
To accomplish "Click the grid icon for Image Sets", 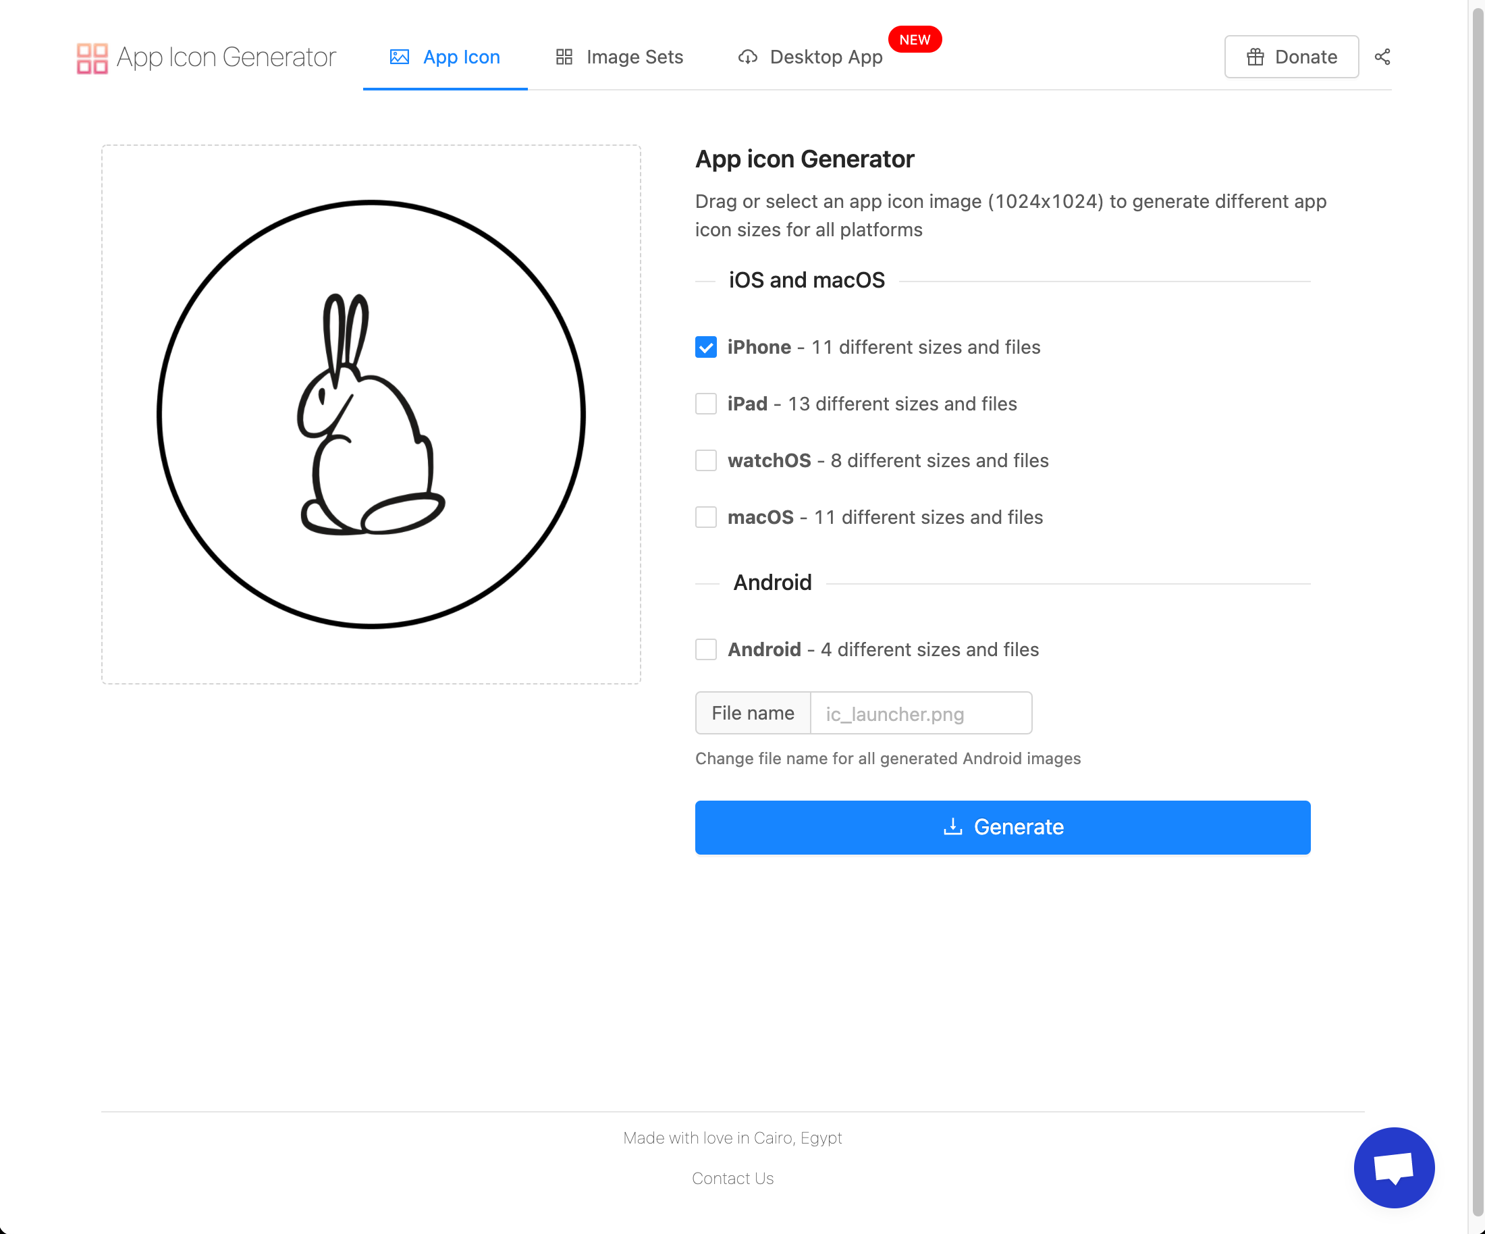I will coord(564,57).
